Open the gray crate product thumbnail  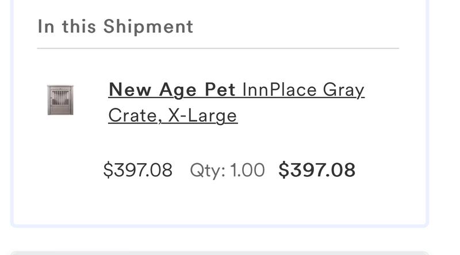60,100
